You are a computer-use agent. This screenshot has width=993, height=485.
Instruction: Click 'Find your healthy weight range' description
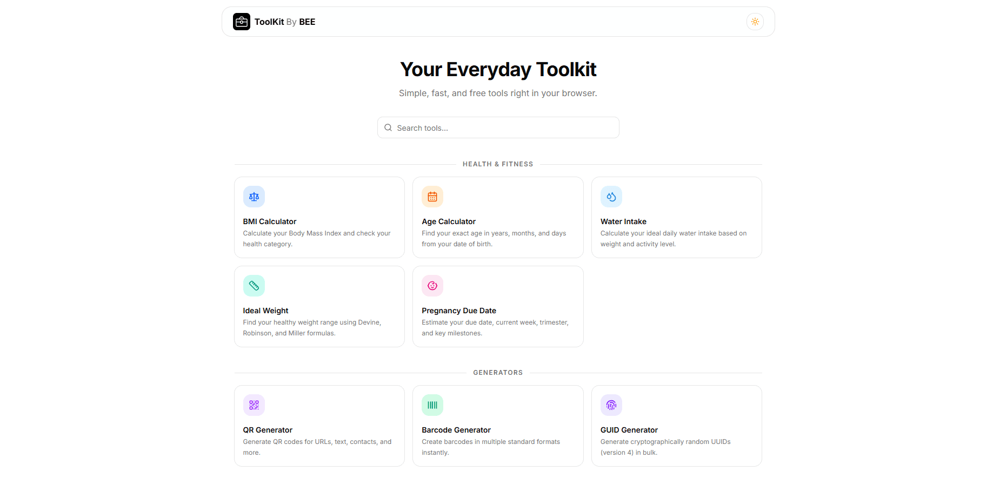pyautogui.click(x=312, y=328)
